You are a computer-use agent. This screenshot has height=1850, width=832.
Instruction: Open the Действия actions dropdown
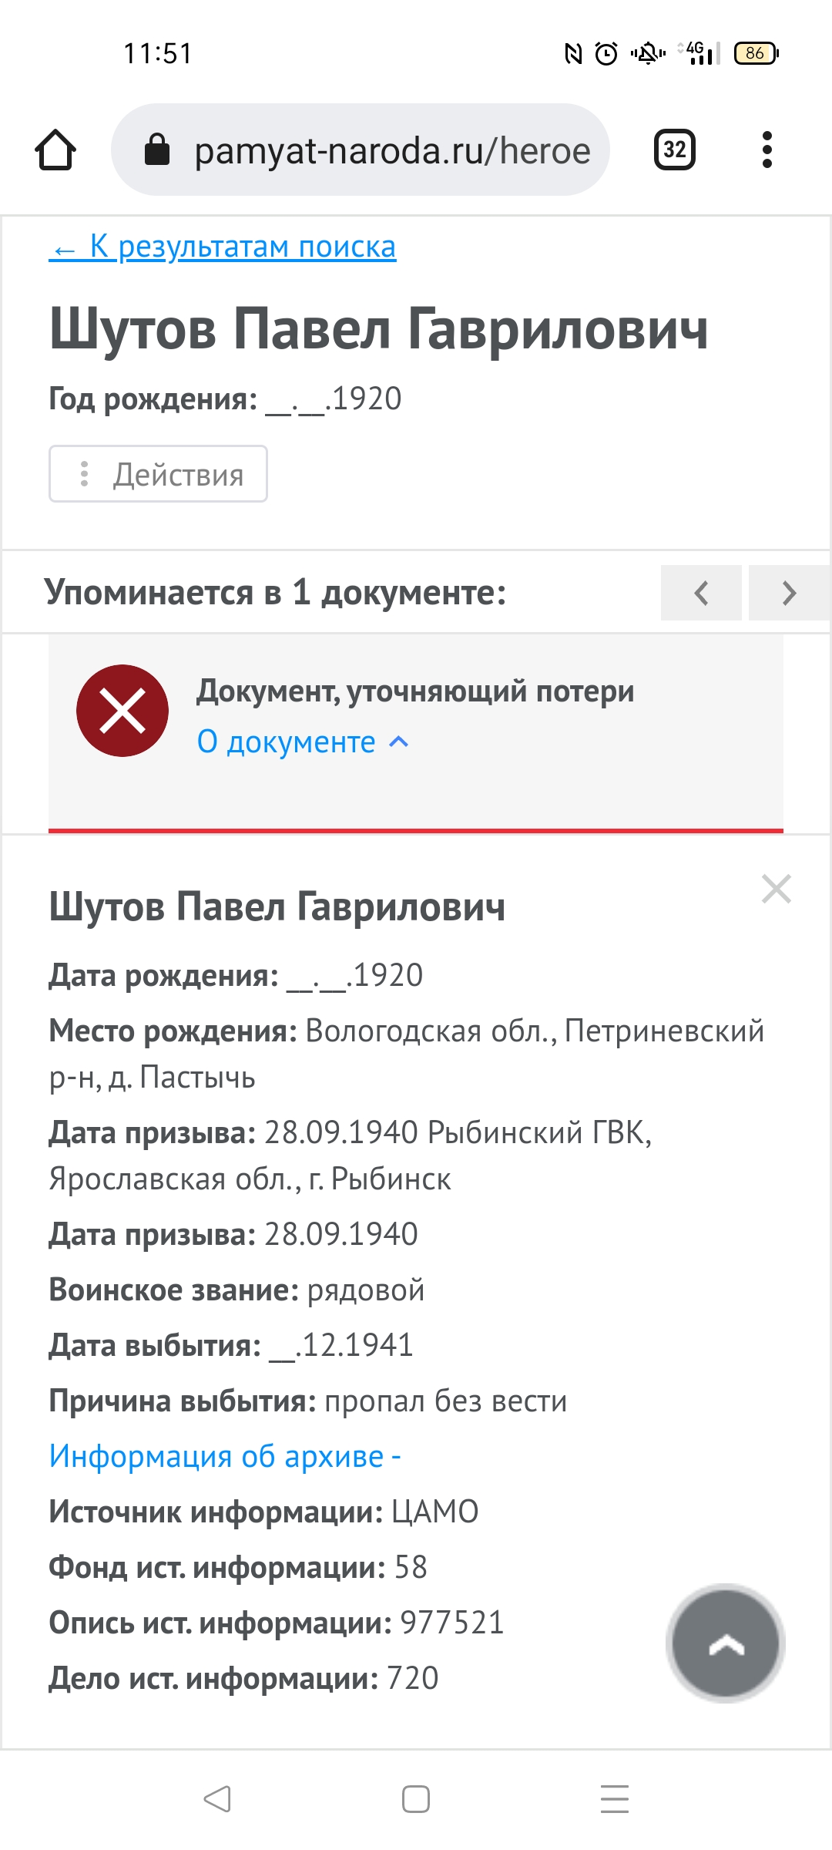click(x=159, y=474)
